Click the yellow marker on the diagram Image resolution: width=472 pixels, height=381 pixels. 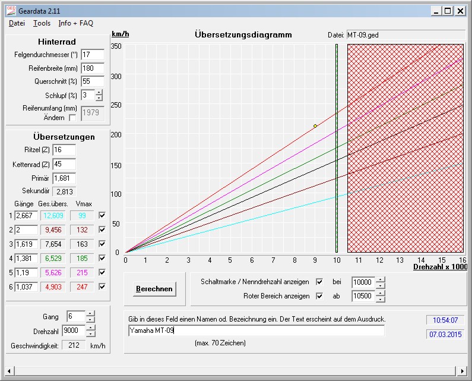[315, 126]
